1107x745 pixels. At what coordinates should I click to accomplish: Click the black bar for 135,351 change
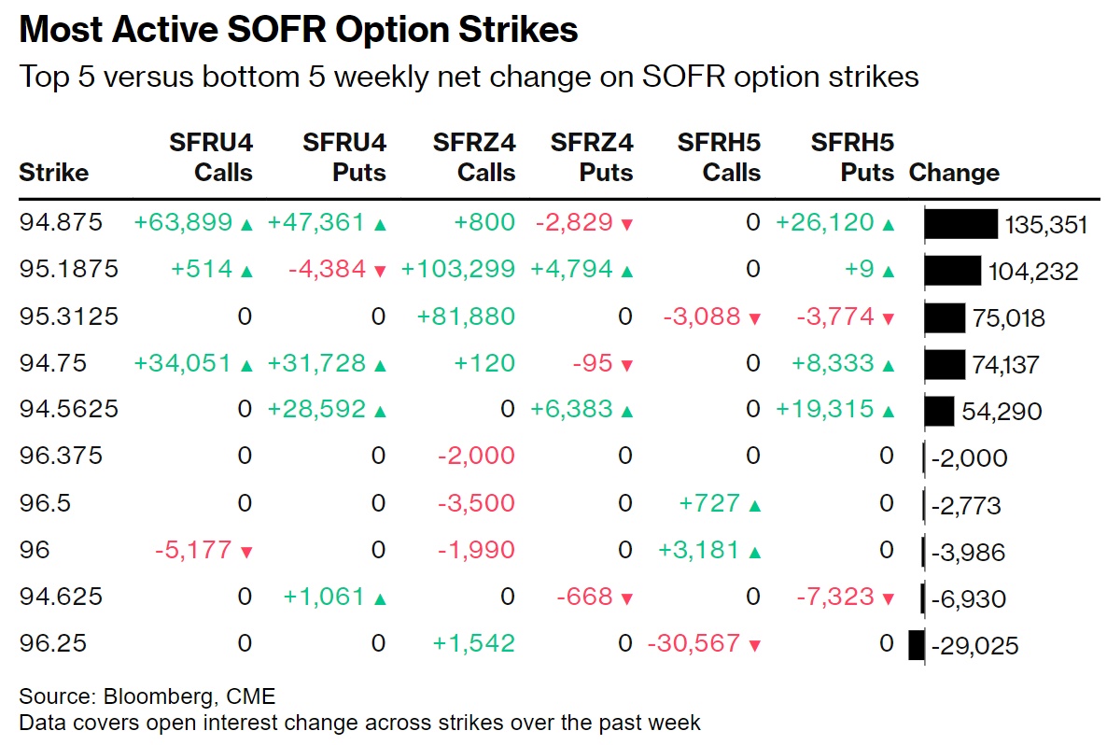[961, 224]
